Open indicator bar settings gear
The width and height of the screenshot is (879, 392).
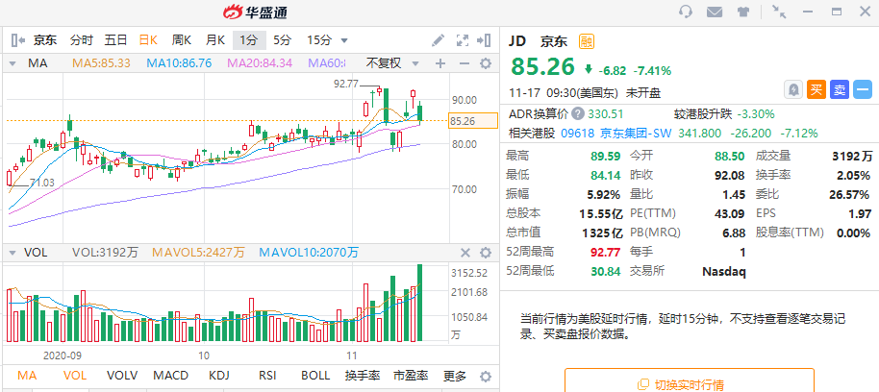pos(486,377)
